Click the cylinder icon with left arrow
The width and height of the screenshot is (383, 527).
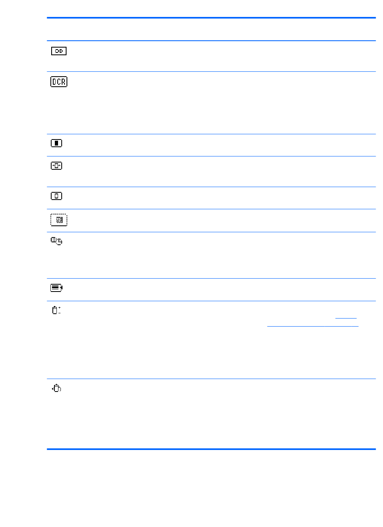[56, 388]
